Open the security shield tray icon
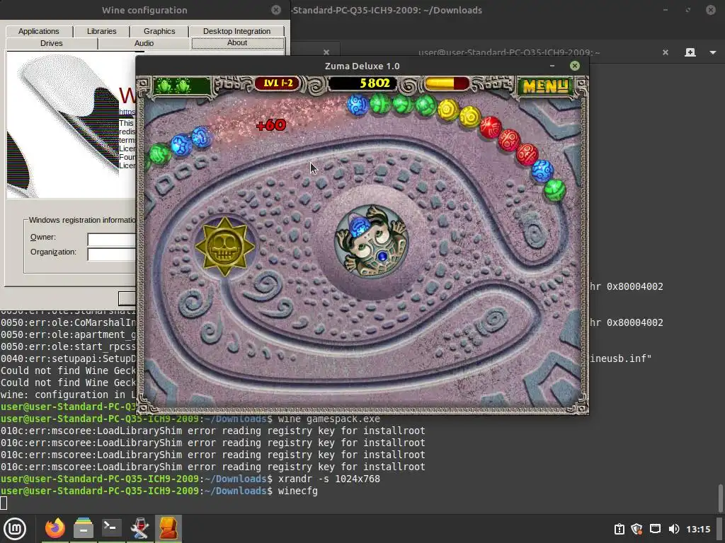 click(x=636, y=529)
